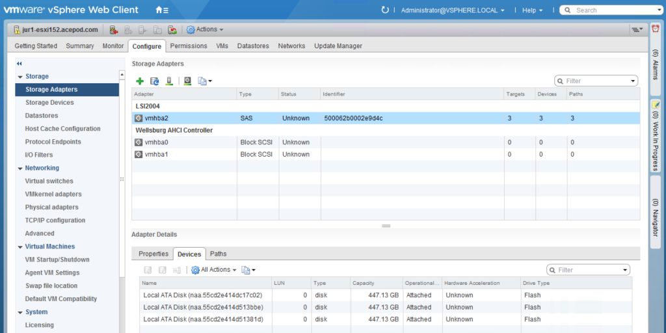
Task: Click the green plus add adapter icon
Action: coord(140,81)
